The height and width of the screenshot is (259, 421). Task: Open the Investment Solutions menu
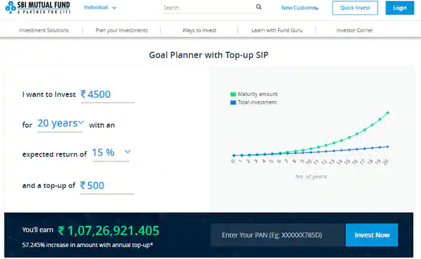[44, 30]
